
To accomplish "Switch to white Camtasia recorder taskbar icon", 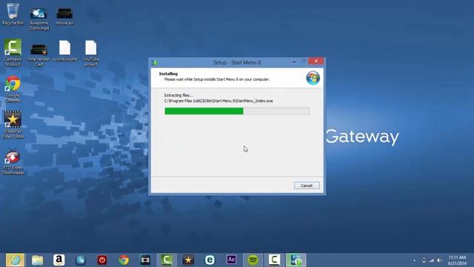I will pyautogui.click(x=275, y=260).
